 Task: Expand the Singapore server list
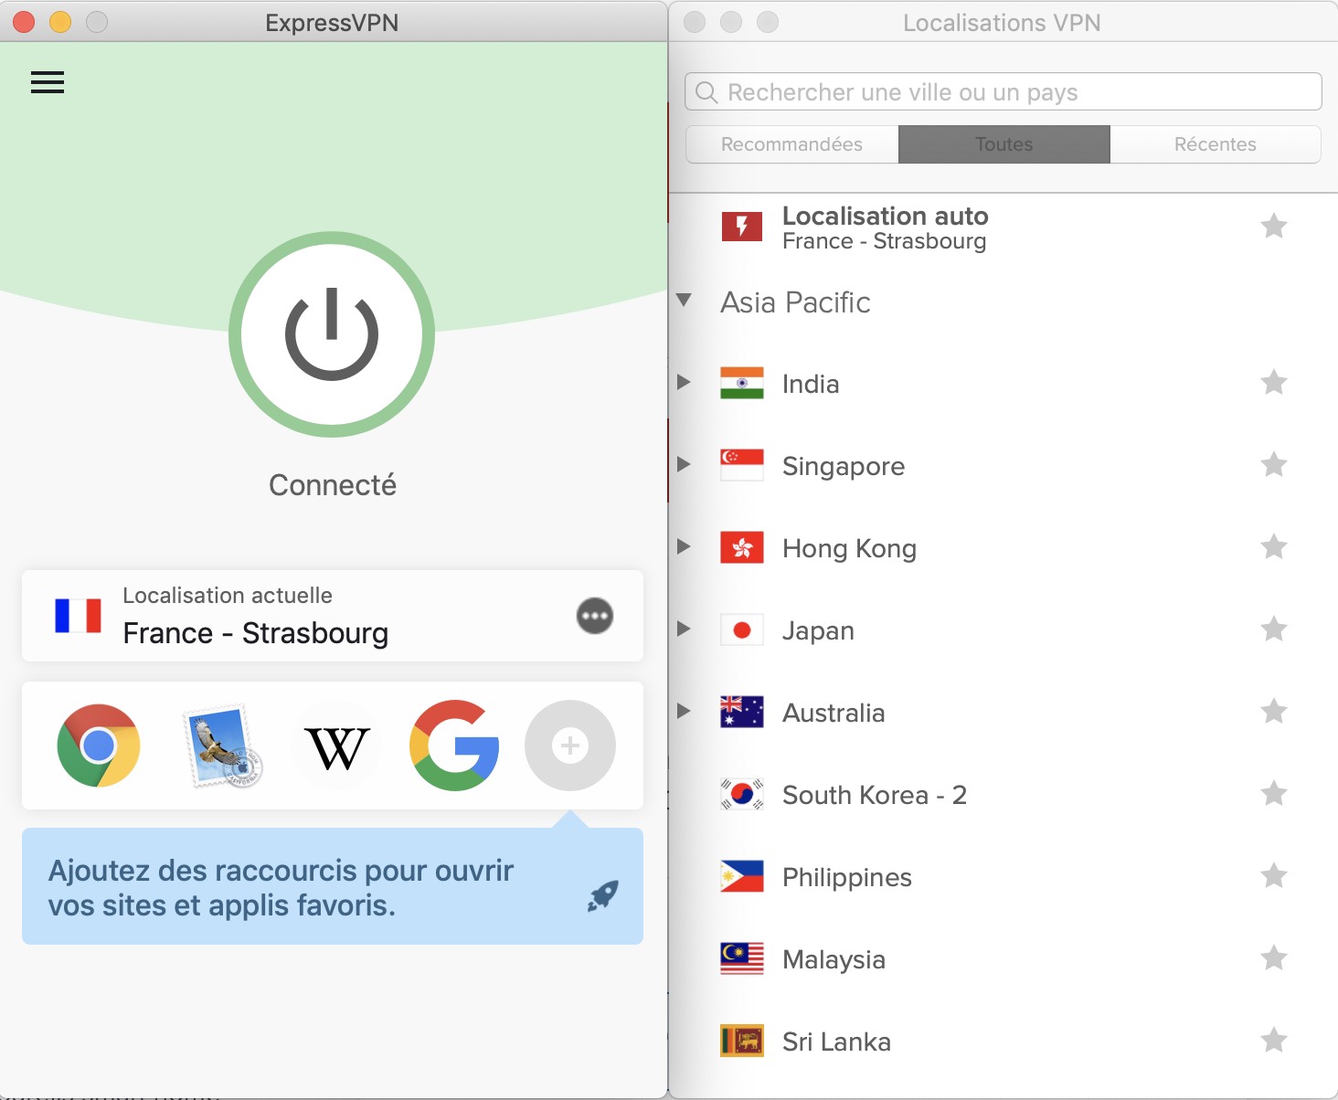[x=684, y=464]
